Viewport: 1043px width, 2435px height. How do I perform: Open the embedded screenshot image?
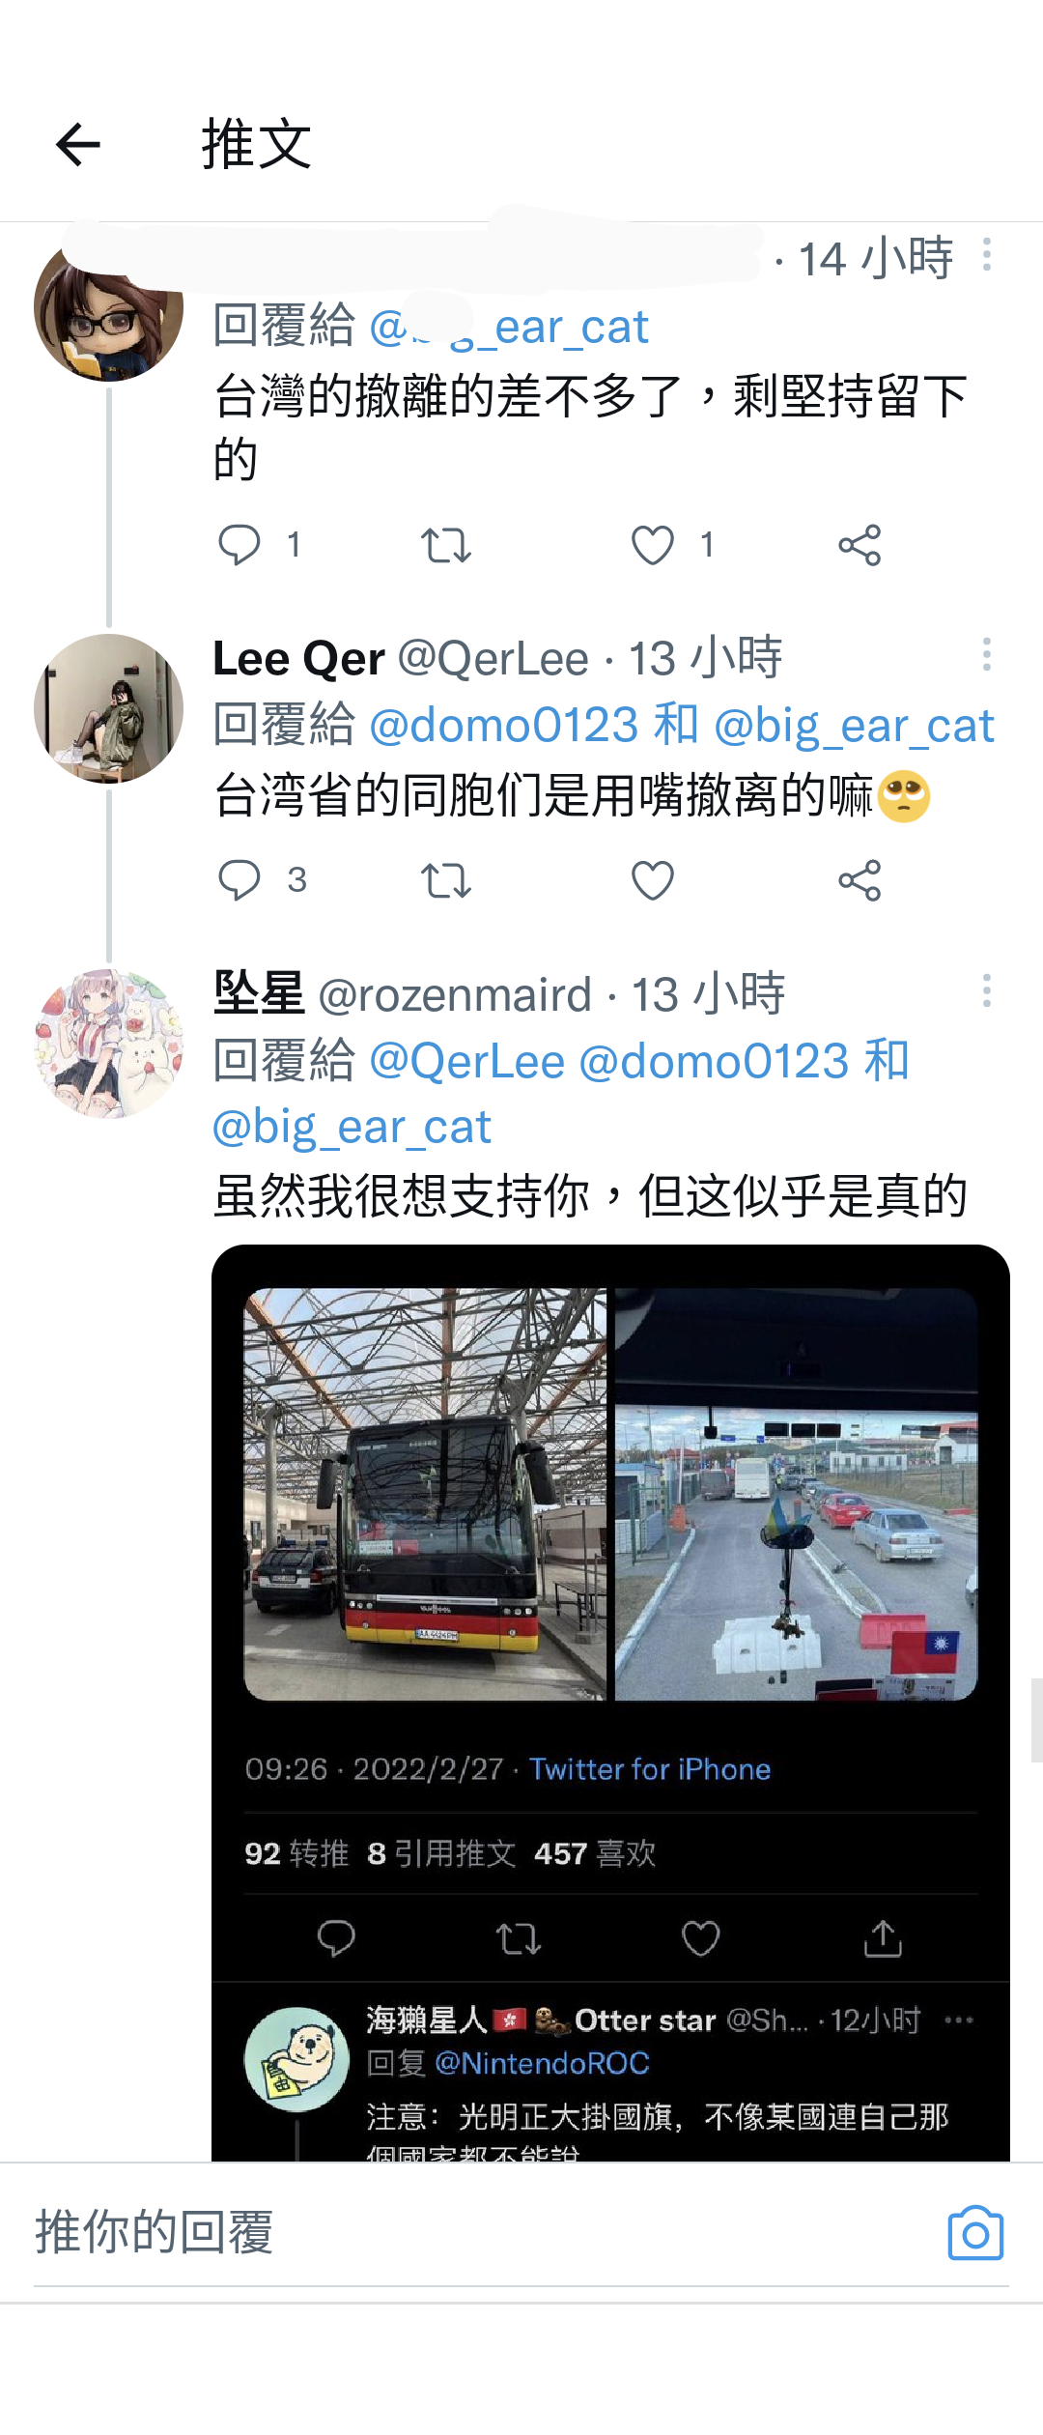point(610,1703)
